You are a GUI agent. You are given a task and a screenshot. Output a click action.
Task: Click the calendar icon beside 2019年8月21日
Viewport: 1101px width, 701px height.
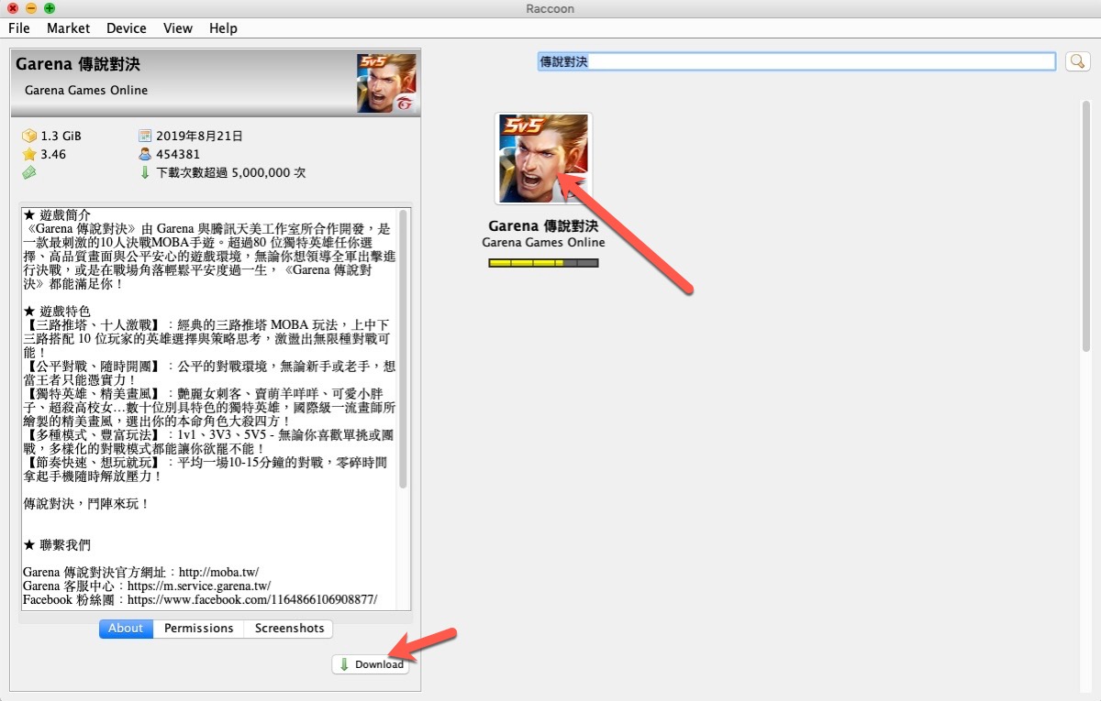[x=144, y=136]
